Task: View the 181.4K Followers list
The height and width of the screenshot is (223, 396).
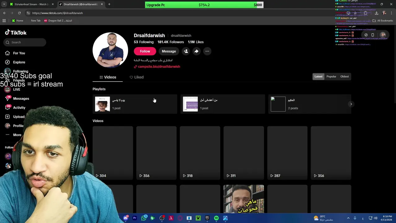Action: [x=170, y=42]
